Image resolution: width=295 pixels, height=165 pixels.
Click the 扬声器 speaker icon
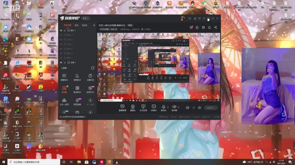tap(174, 107)
